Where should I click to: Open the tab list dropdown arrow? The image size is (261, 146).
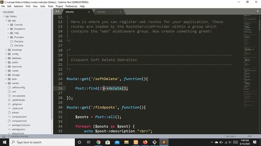[258, 11]
